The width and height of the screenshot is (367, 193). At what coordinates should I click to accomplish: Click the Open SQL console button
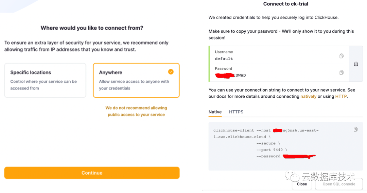click(339, 184)
